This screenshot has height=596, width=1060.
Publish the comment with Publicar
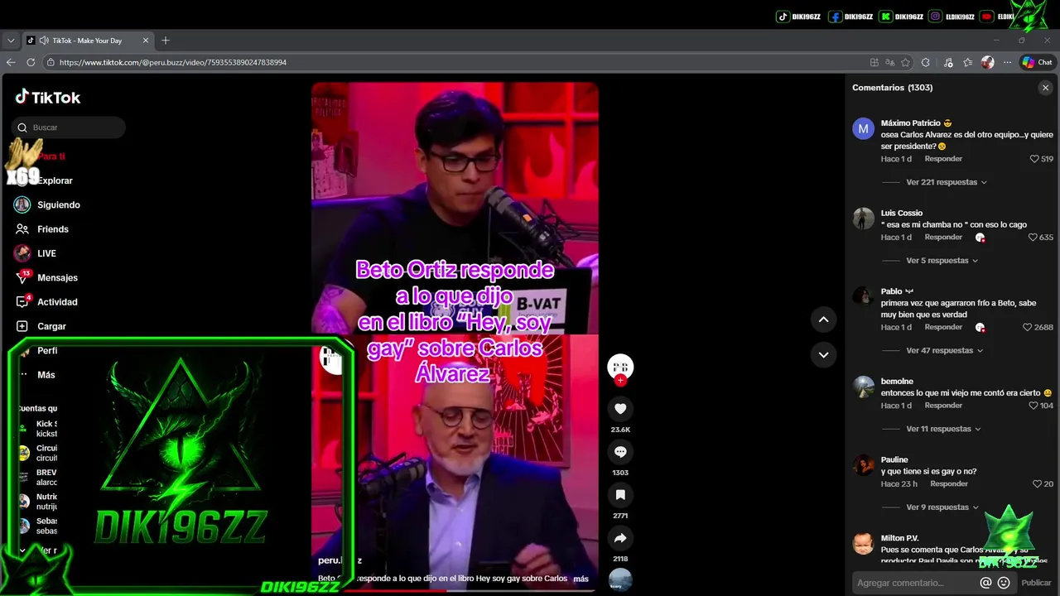click(x=1036, y=583)
